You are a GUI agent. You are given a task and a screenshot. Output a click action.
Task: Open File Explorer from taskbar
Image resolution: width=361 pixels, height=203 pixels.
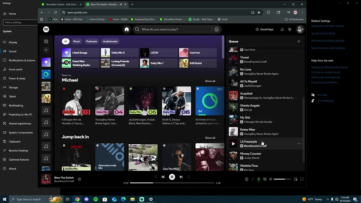[133, 199]
